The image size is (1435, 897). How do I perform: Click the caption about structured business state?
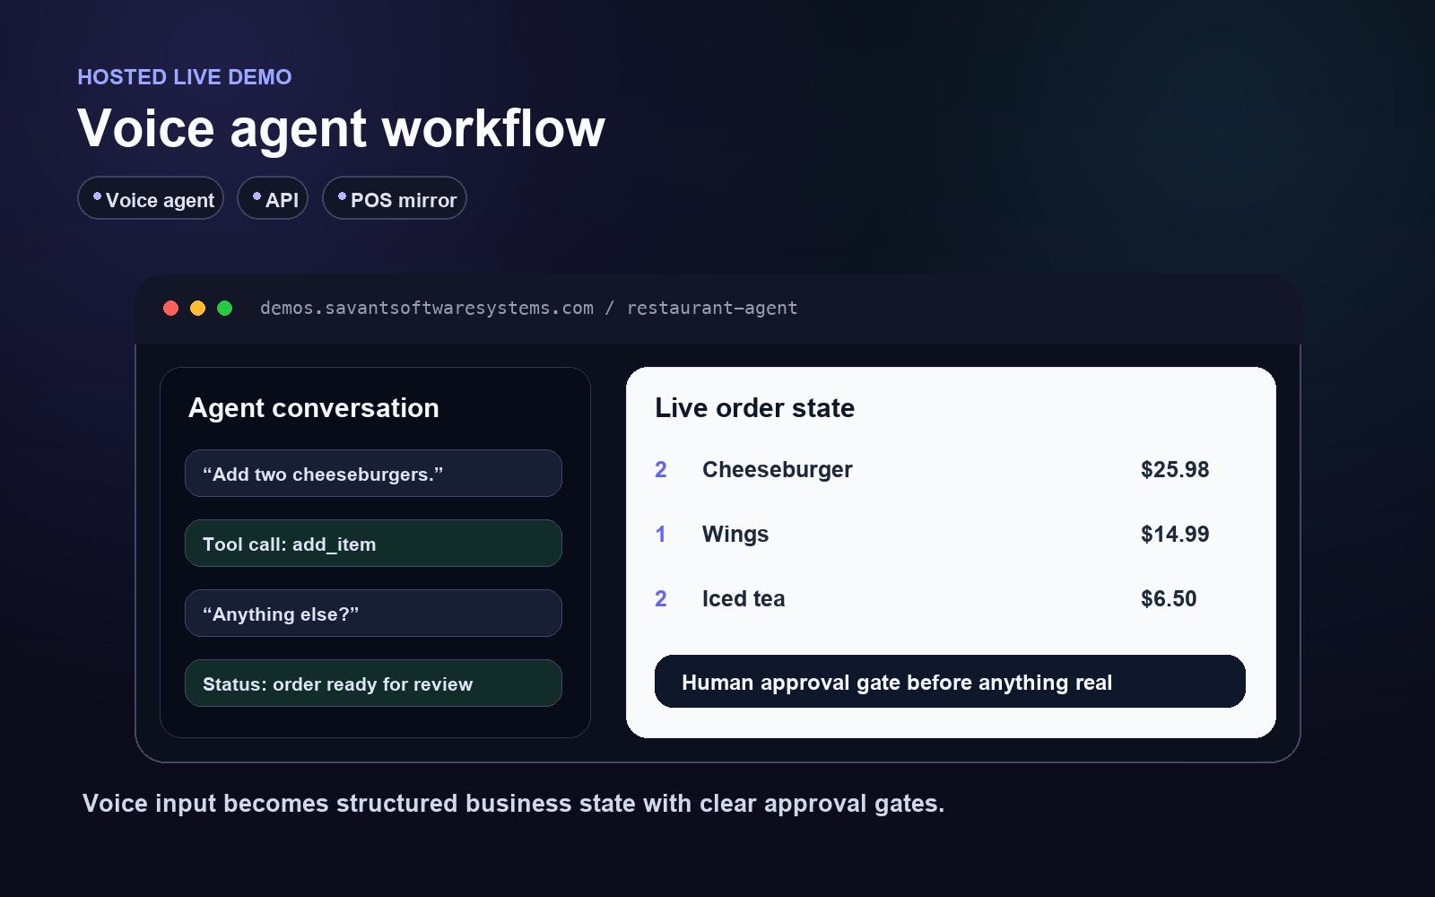click(x=514, y=804)
